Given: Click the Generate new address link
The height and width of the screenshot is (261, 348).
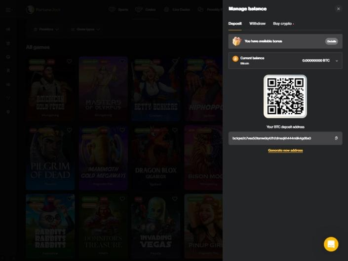Looking at the screenshot, I should tap(285, 151).
